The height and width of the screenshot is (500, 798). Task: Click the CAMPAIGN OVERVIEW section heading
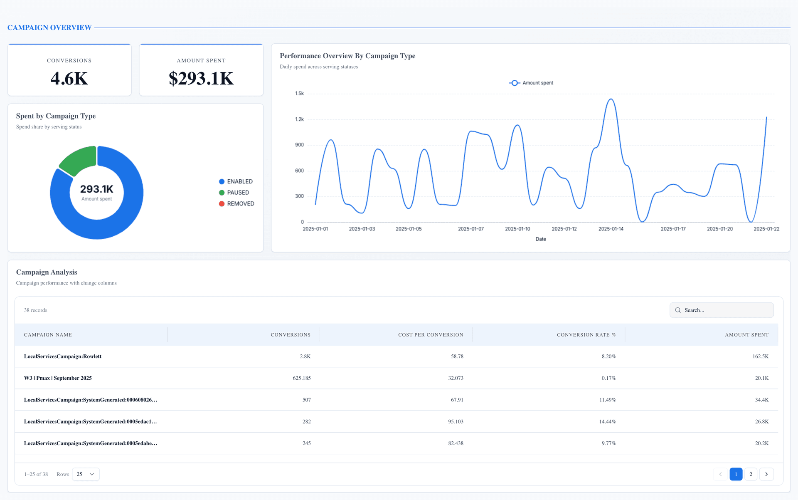point(49,27)
